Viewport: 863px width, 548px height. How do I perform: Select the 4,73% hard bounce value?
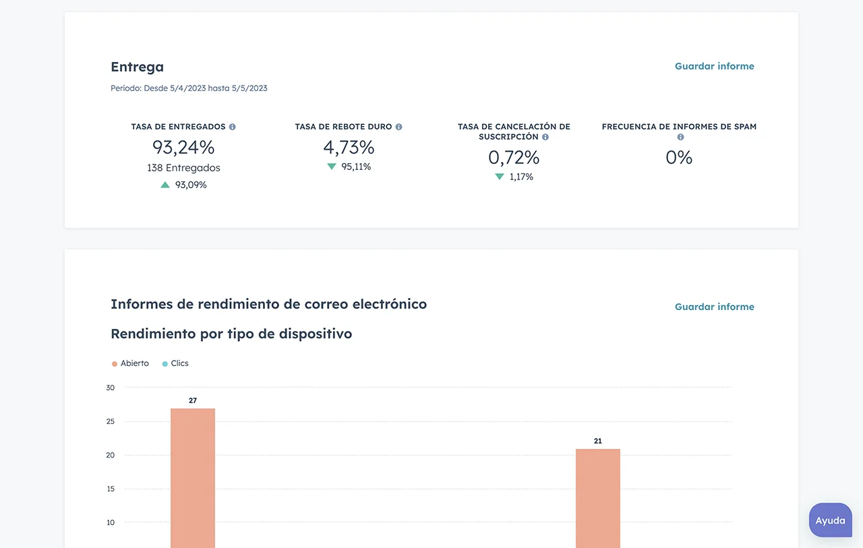coord(349,147)
